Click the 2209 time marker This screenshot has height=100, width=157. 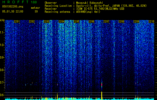point(136,21)
